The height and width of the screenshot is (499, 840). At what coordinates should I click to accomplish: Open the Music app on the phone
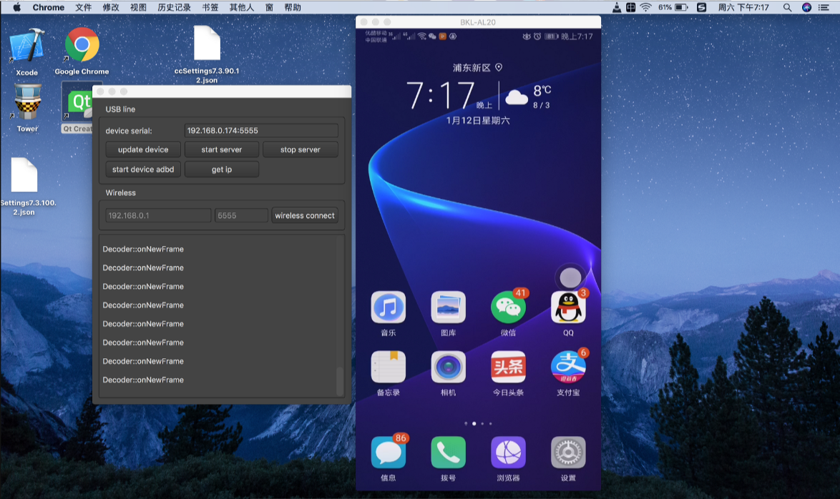click(x=389, y=307)
